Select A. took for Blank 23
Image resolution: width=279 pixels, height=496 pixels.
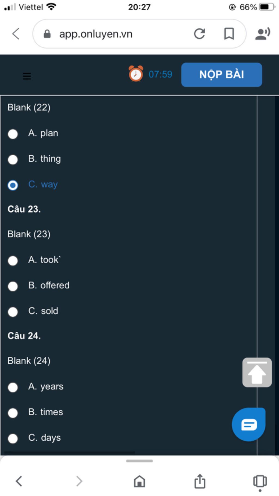pyautogui.click(x=34, y=260)
